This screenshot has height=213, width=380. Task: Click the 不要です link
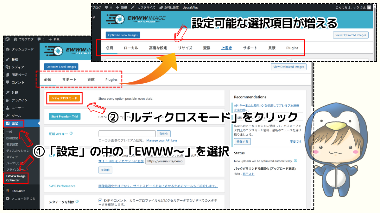pyautogui.click(x=296, y=142)
